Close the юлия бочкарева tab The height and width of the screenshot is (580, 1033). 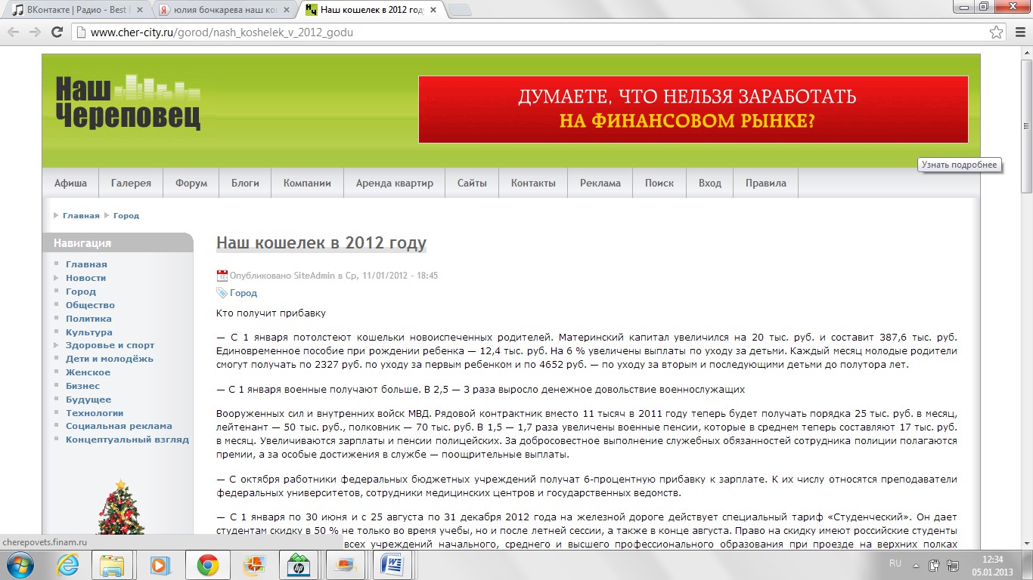tap(287, 10)
